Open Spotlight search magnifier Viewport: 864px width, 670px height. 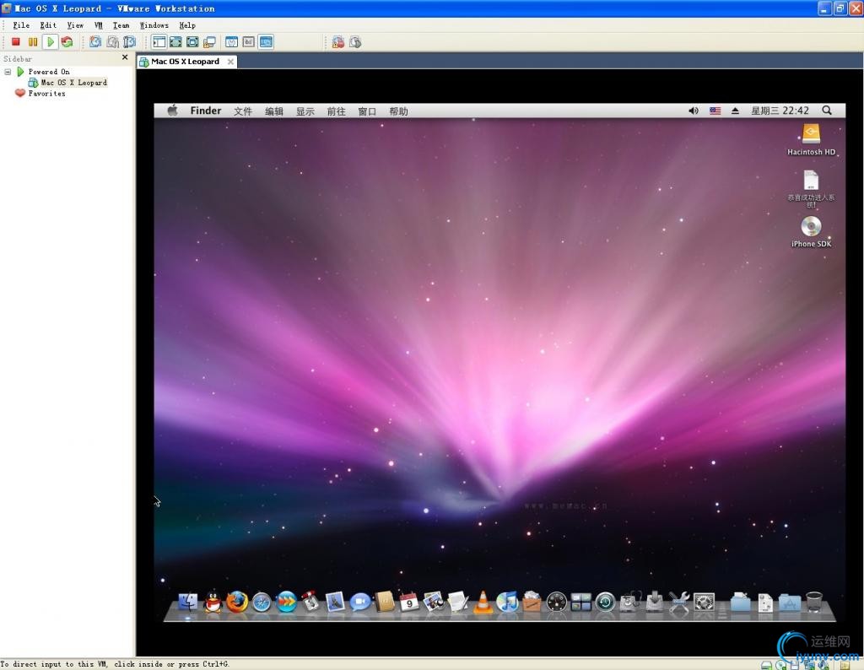point(827,111)
